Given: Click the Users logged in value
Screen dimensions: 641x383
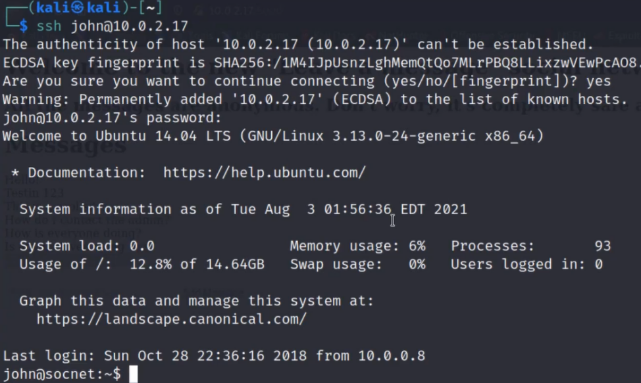Looking at the screenshot, I should pos(598,265).
